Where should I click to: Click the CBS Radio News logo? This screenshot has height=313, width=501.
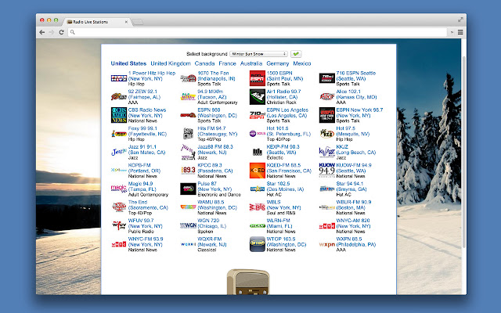tap(119, 115)
